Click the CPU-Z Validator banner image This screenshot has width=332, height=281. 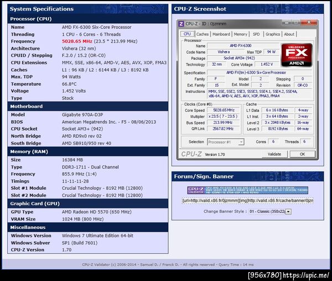tap(247, 190)
